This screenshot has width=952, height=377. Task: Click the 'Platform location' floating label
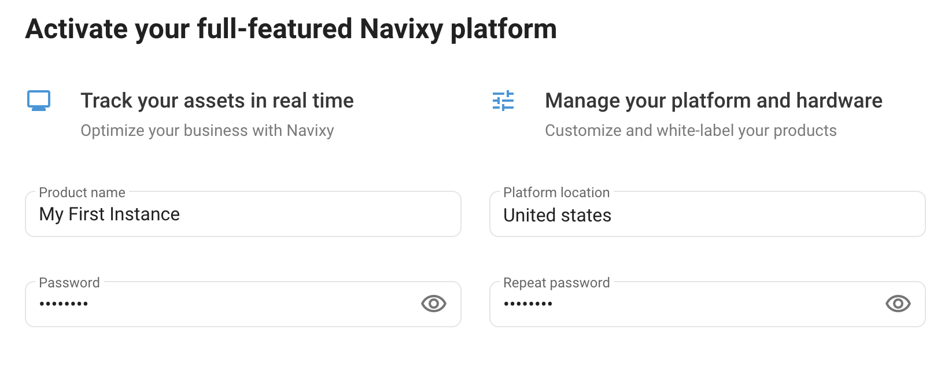pos(556,193)
